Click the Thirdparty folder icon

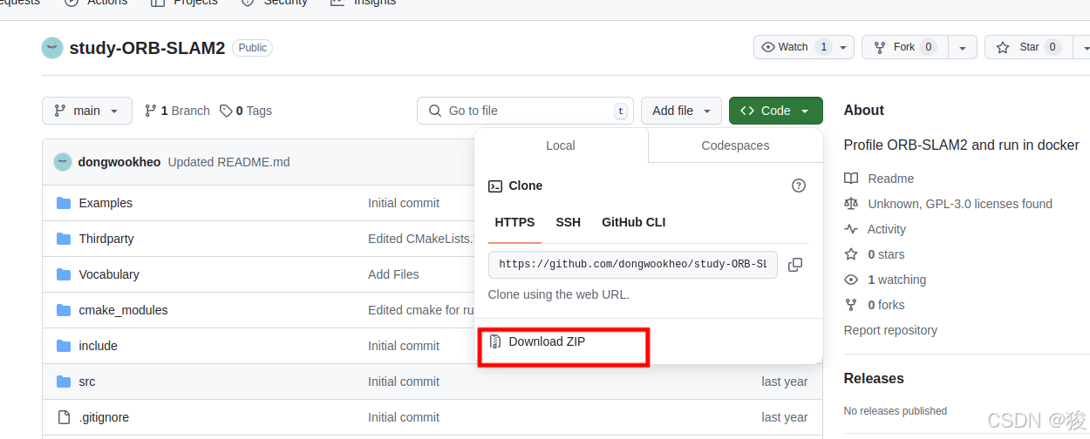click(x=64, y=239)
